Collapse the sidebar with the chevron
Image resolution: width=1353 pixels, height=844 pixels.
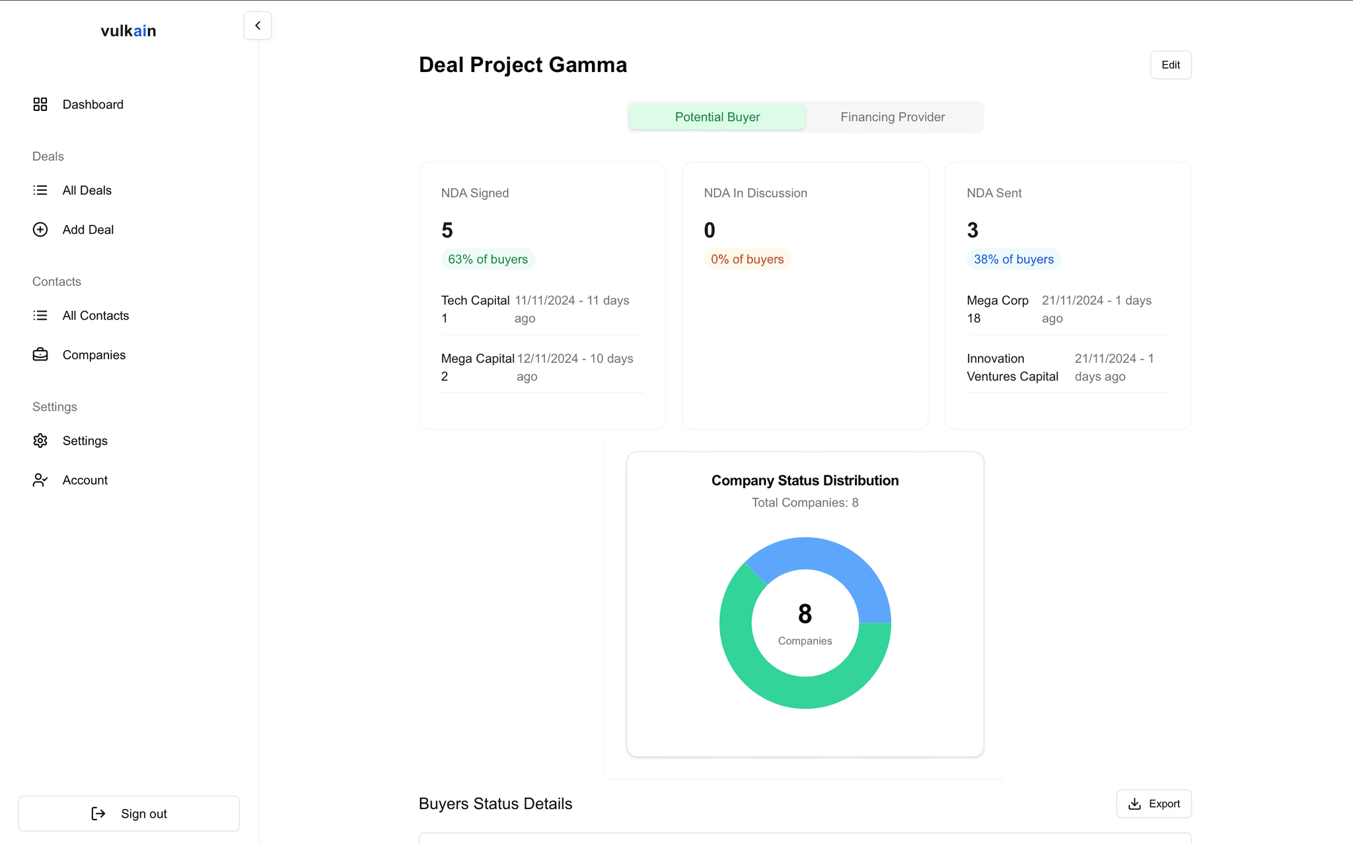[x=258, y=26]
